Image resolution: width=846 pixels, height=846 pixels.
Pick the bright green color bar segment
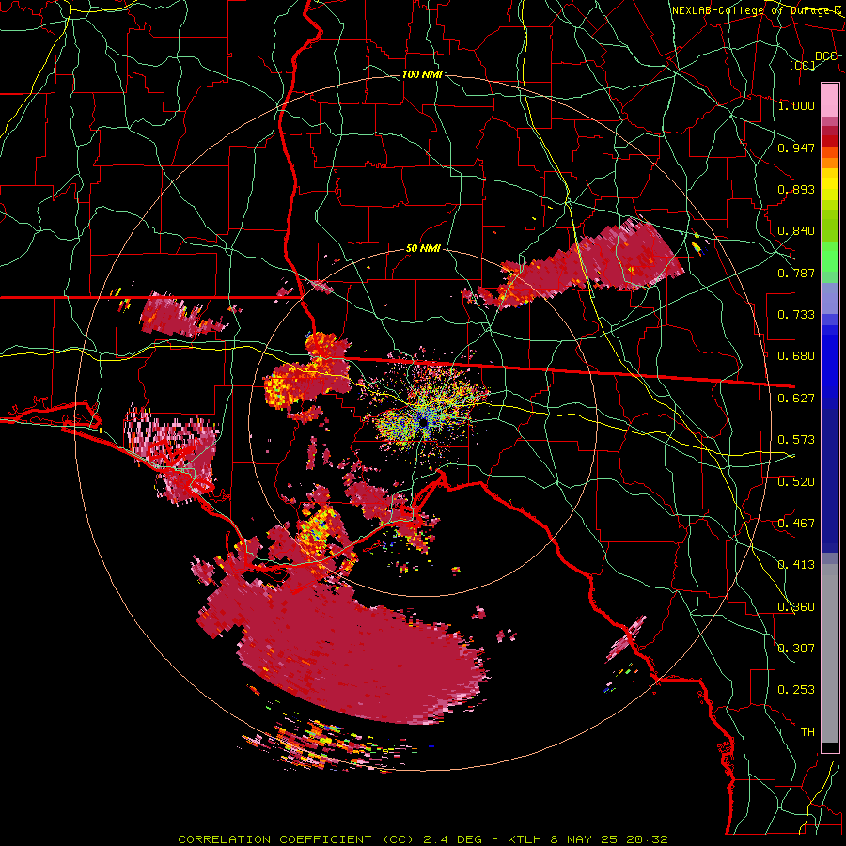click(830, 257)
